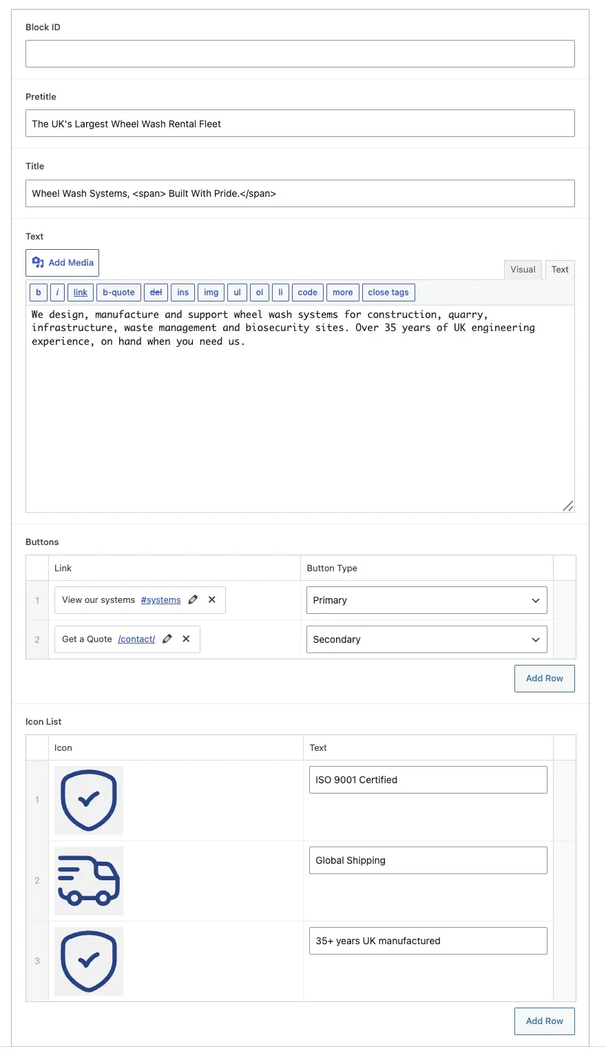Viewport: 606px width, 1053px height.
Task: Add a row to Icon List
Action: pos(545,1021)
